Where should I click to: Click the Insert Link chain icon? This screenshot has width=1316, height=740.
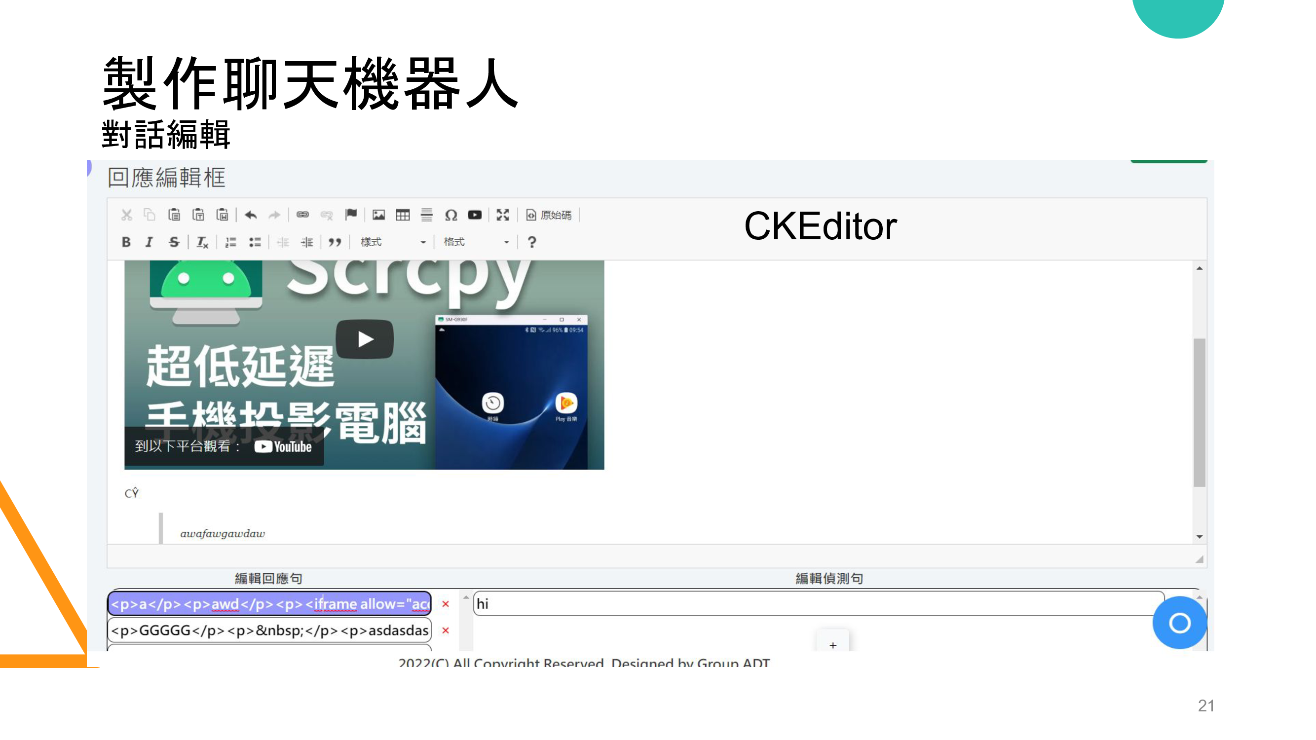[302, 215]
